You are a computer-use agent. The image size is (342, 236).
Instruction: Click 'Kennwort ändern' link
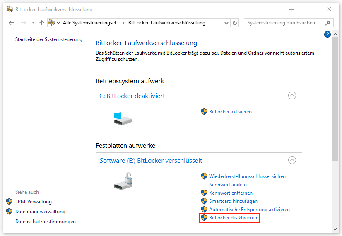point(228,185)
